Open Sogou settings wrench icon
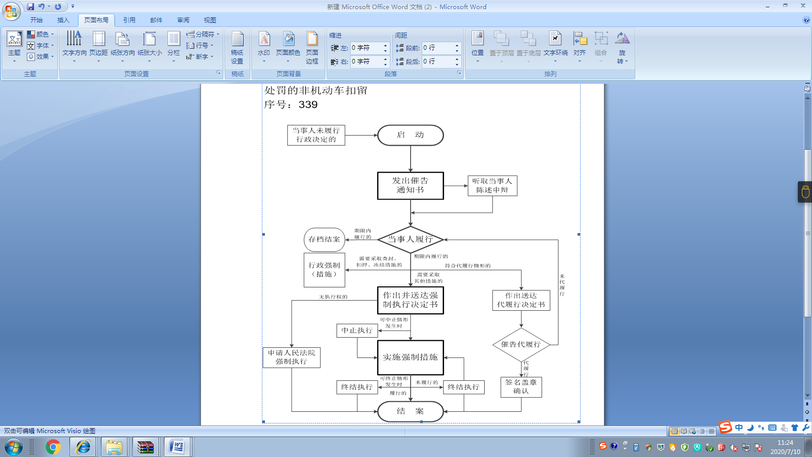Viewport: 812px width, 457px height. (x=806, y=428)
